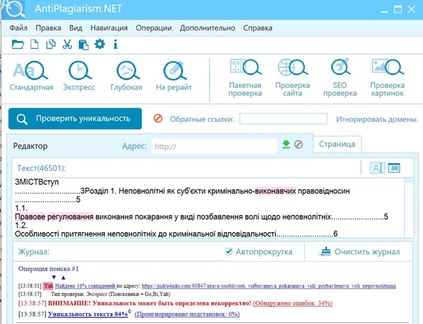The image size is (423, 324).
Task: Paste from clipboard icon
Action: pos(84,45)
